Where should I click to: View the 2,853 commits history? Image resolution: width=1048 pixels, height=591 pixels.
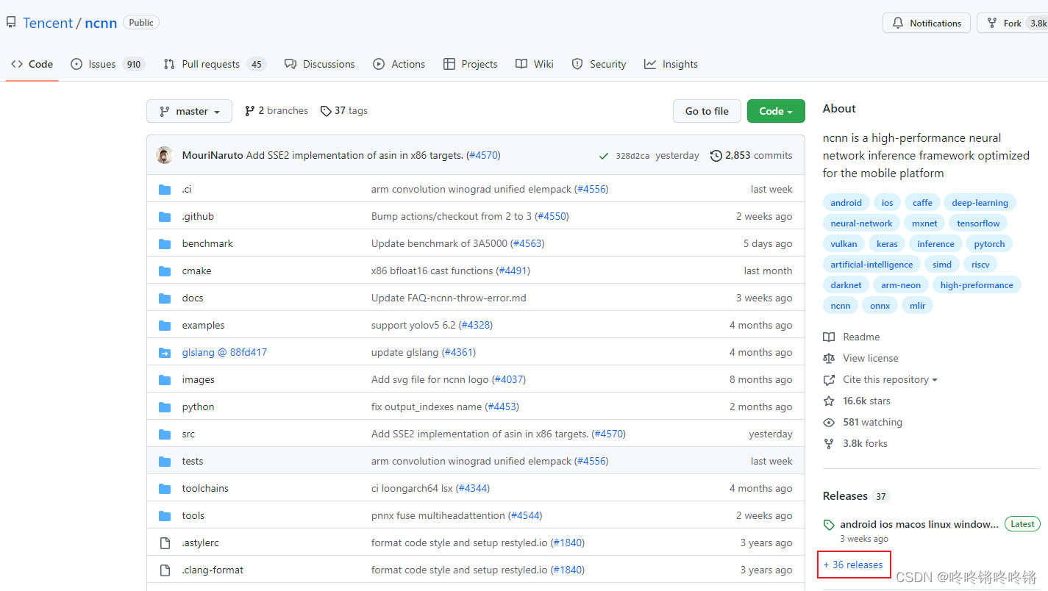click(x=751, y=155)
